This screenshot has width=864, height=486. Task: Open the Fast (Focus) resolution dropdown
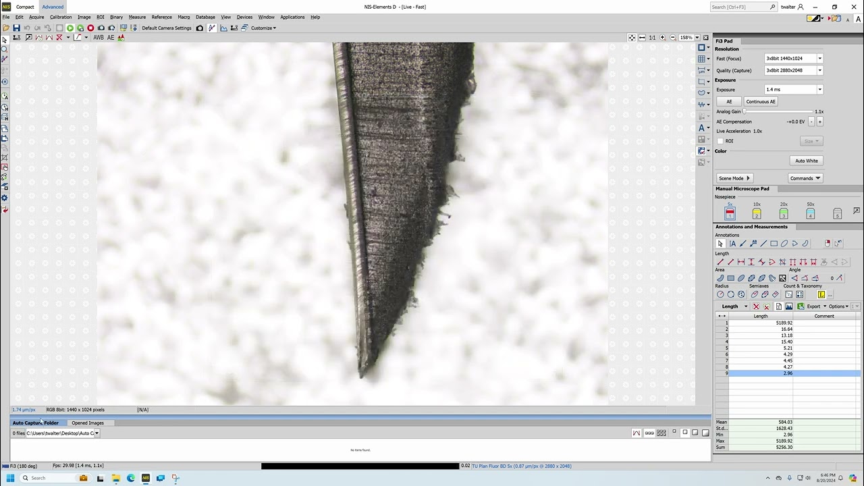click(820, 59)
